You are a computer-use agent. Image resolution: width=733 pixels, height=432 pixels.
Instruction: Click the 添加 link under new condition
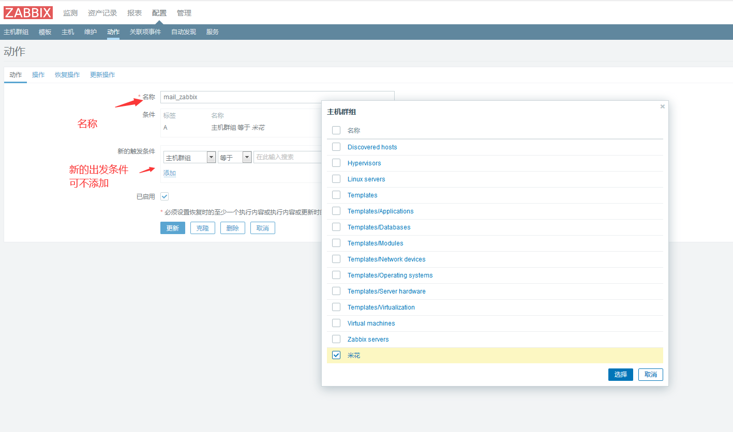(170, 173)
